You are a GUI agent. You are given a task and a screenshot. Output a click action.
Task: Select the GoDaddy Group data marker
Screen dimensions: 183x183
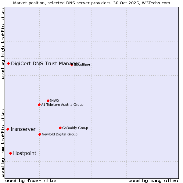[60, 128]
